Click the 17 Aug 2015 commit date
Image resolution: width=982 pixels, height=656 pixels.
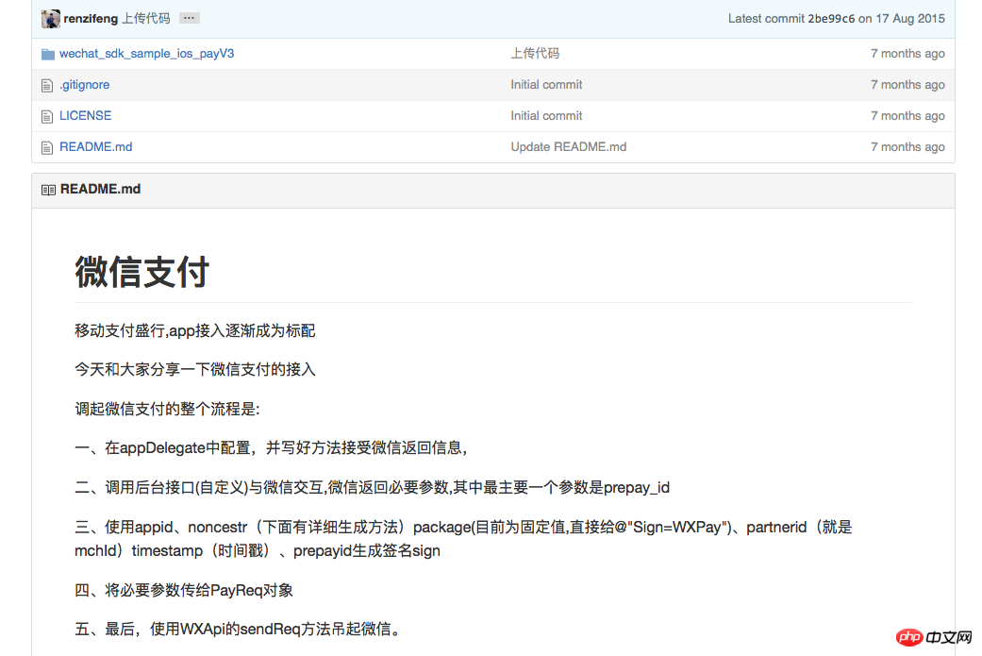pos(910,19)
